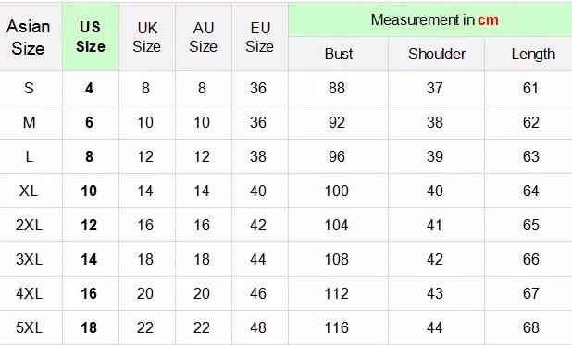
Task: Click the 3XL row label
Action: click(30, 259)
